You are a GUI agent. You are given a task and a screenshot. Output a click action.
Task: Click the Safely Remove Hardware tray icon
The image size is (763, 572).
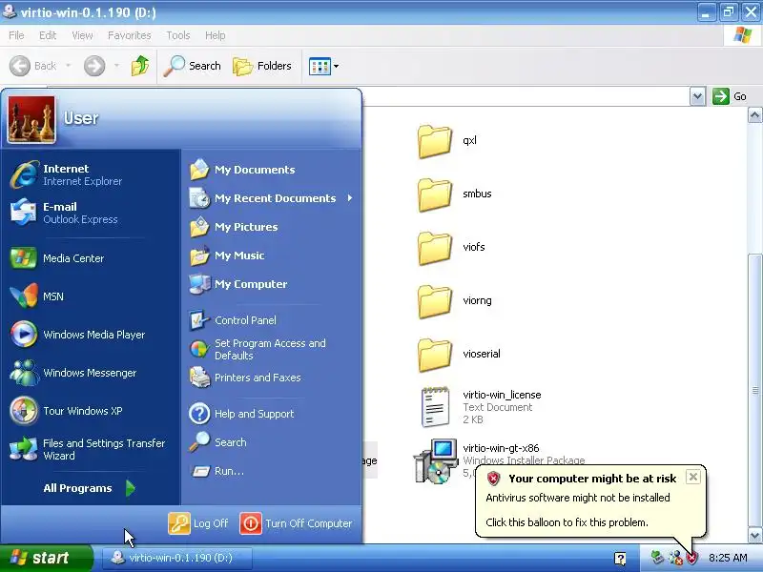pyautogui.click(x=657, y=558)
